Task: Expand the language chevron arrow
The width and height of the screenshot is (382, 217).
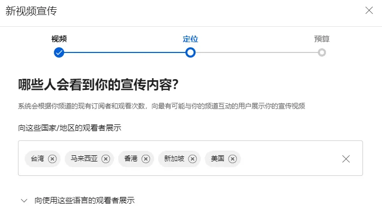Action: [x=24, y=201]
